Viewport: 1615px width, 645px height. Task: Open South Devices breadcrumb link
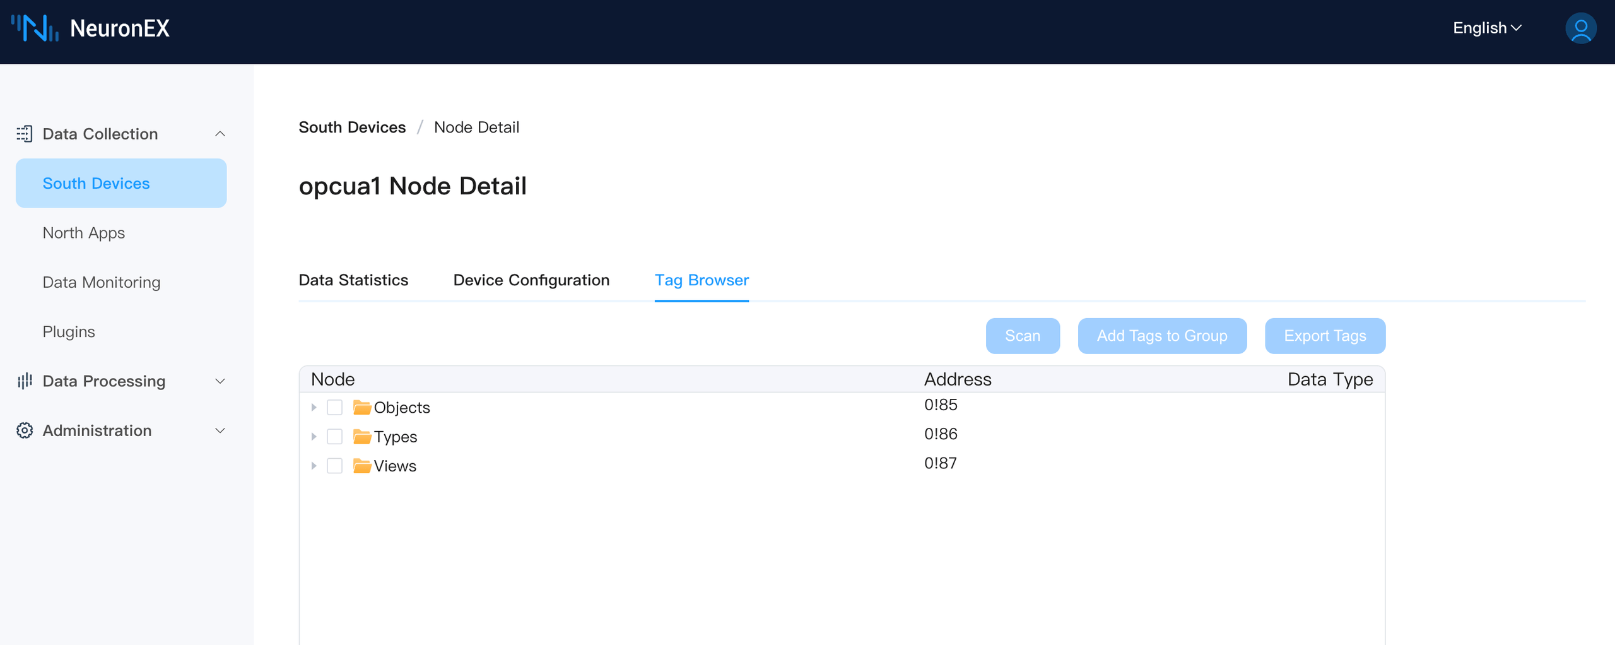(x=351, y=127)
